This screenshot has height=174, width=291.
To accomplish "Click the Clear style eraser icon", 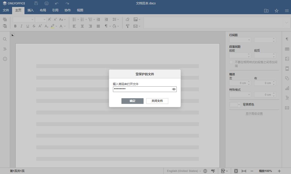I will coord(128,19).
